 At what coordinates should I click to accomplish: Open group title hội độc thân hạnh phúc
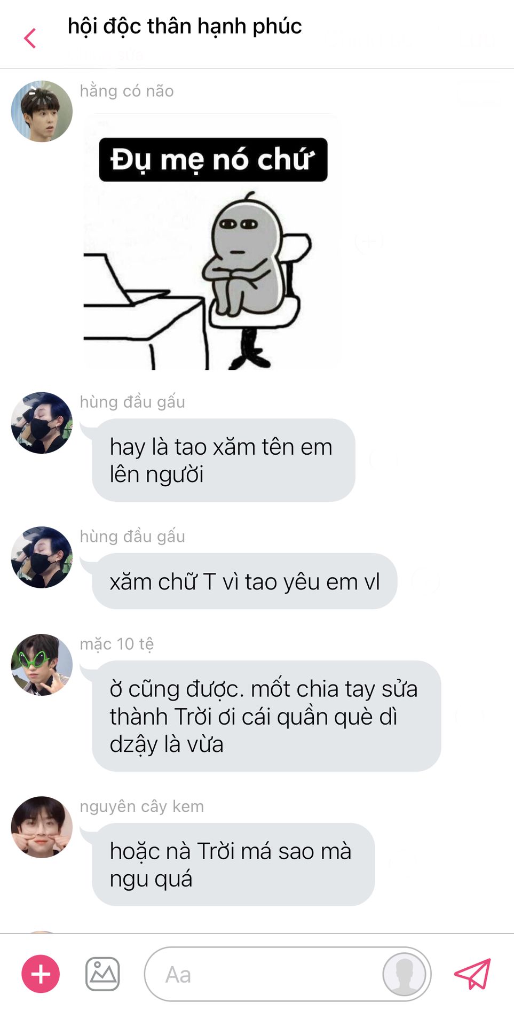click(185, 26)
